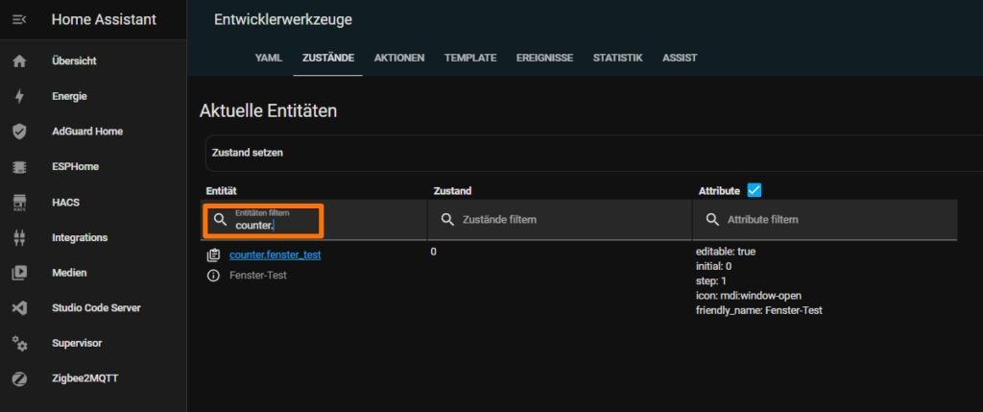This screenshot has width=983, height=412.
Task: Toggle the Attribute checkbox
Action: point(754,191)
